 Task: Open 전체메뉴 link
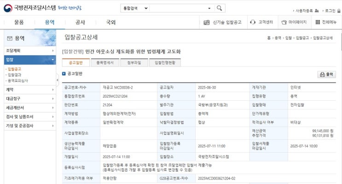[329, 22]
